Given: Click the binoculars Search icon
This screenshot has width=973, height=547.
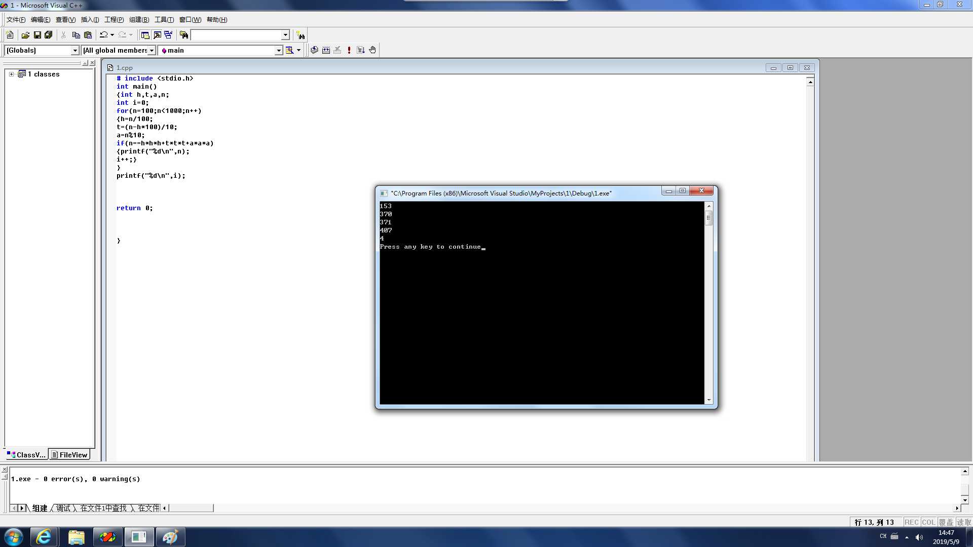Looking at the screenshot, I should [301, 35].
